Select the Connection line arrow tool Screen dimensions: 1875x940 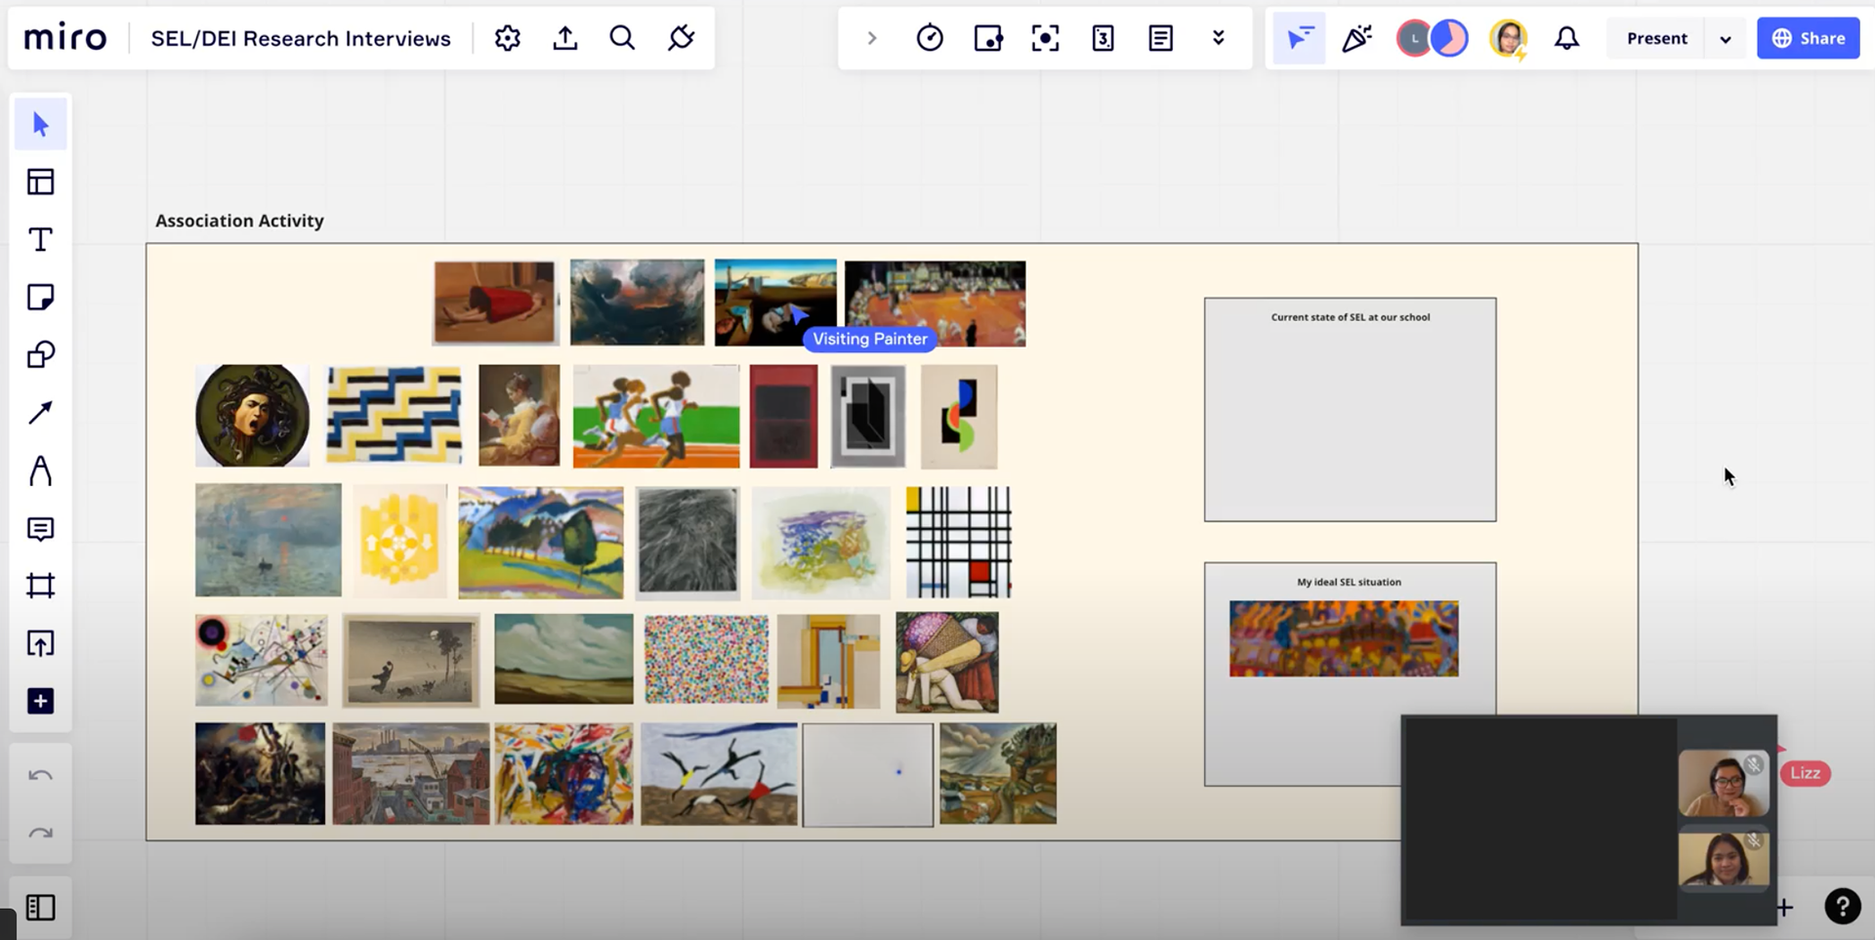40,413
